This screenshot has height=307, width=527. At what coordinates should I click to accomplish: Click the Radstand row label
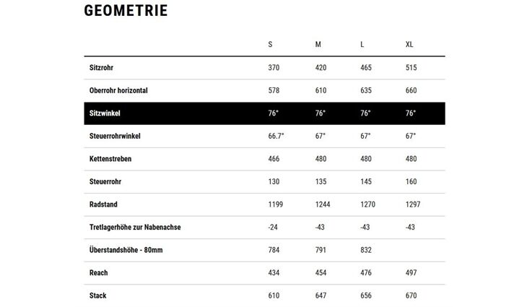point(103,204)
